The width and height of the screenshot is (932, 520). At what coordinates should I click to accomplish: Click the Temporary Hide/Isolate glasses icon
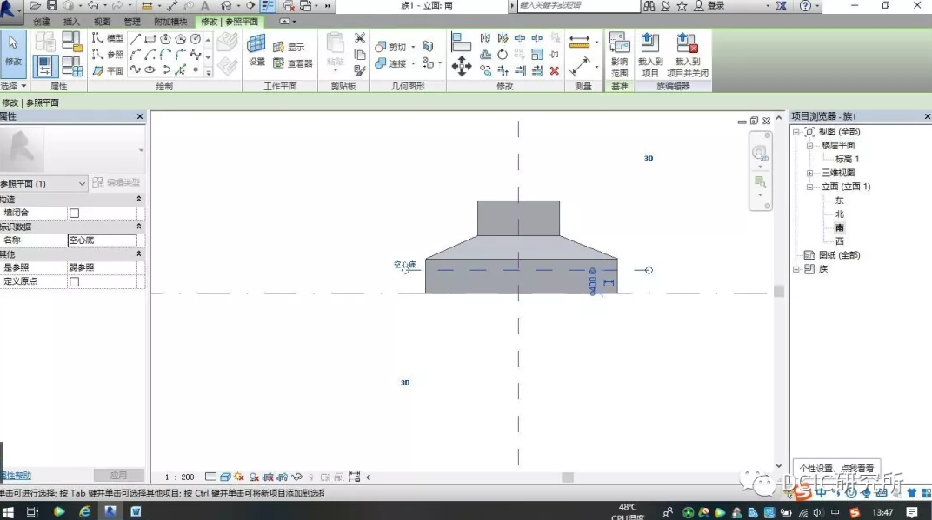296,477
